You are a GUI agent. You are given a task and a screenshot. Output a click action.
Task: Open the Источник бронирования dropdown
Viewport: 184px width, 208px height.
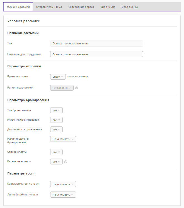coord(56,120)
